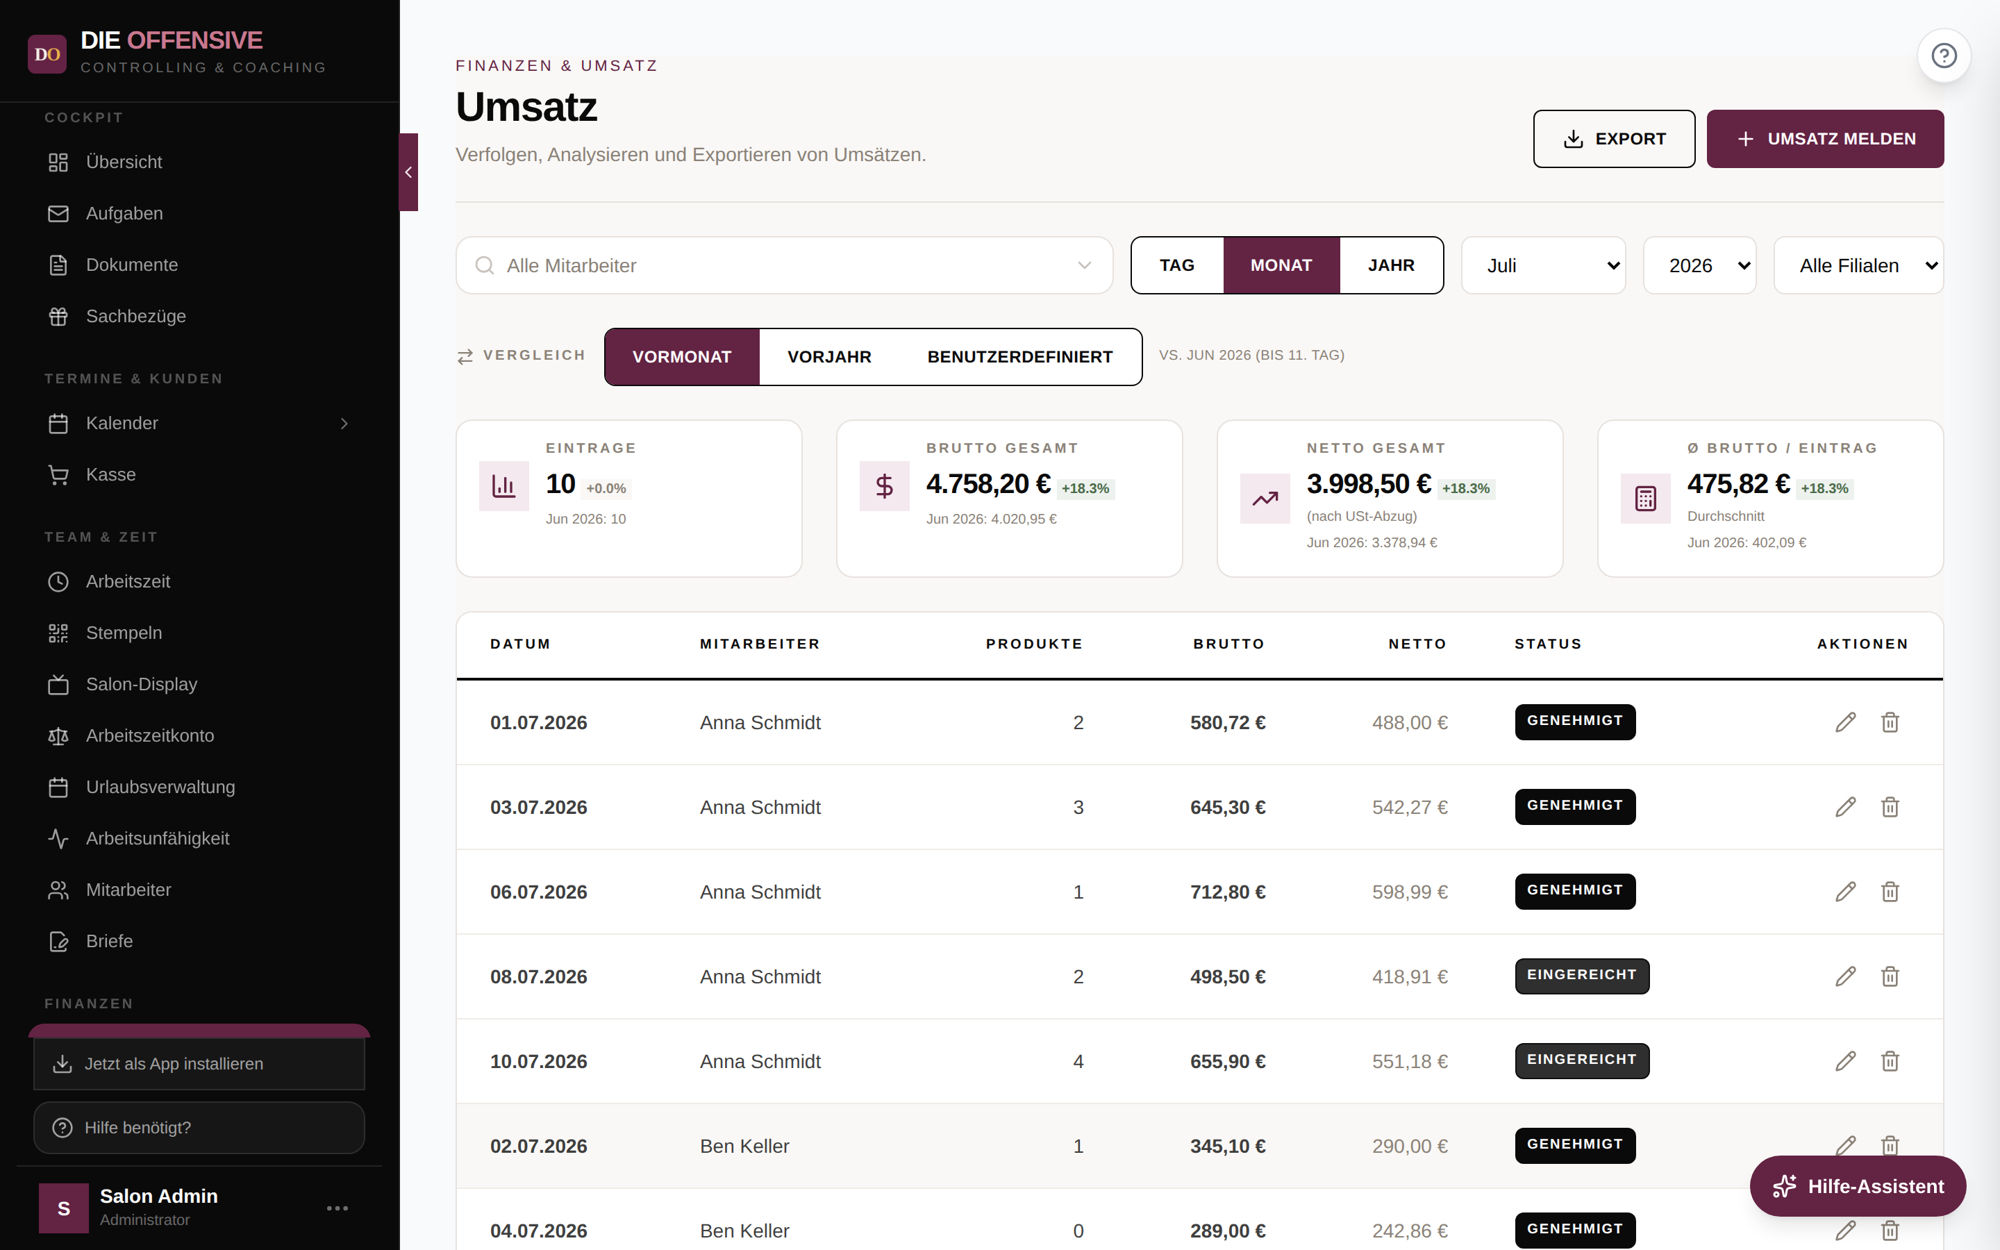Open Urlaubsverwaltung in the sidebar

coord(199,787)
